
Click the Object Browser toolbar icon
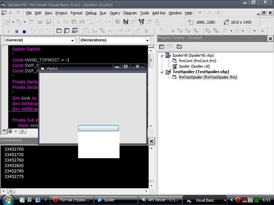[x=141, y=22]
